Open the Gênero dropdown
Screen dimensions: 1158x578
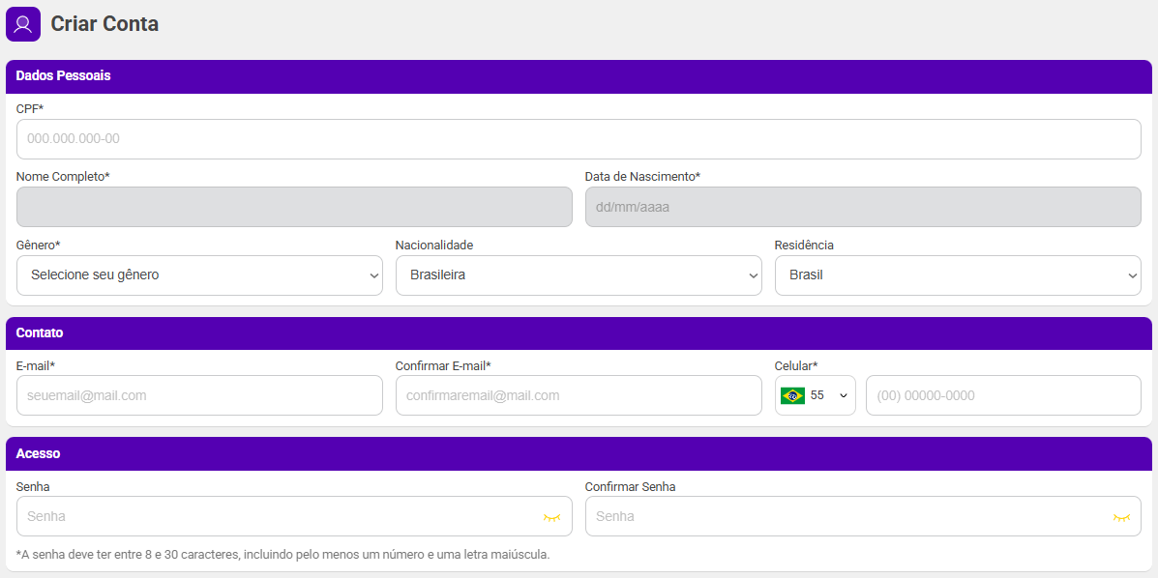(199, 275)
